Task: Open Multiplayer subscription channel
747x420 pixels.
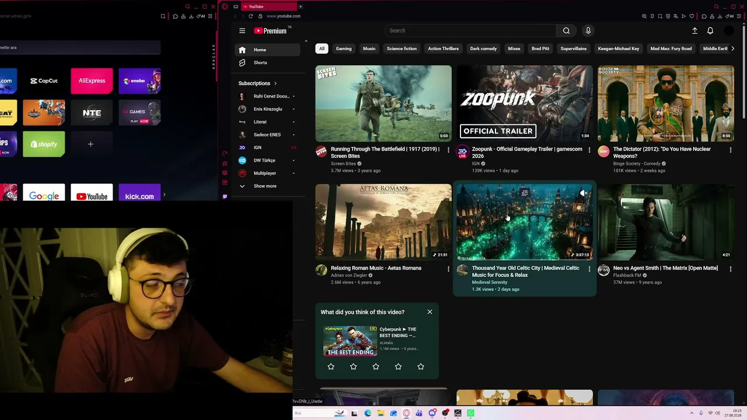Action: [x=268, y=173]
